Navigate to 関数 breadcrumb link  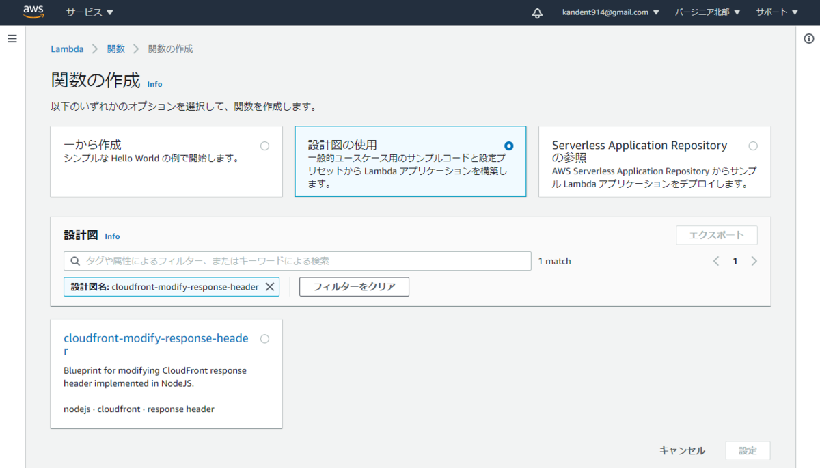116,49
